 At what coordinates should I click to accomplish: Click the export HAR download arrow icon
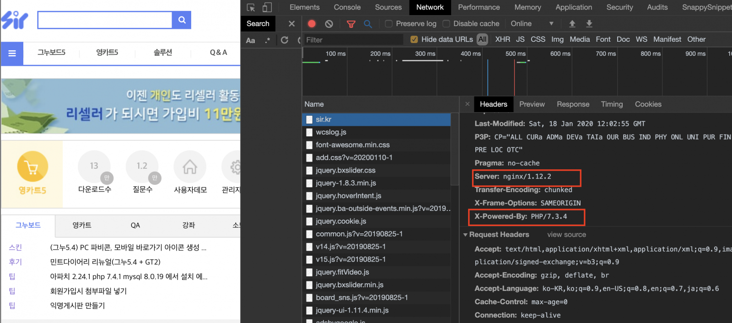click(589, 24)
